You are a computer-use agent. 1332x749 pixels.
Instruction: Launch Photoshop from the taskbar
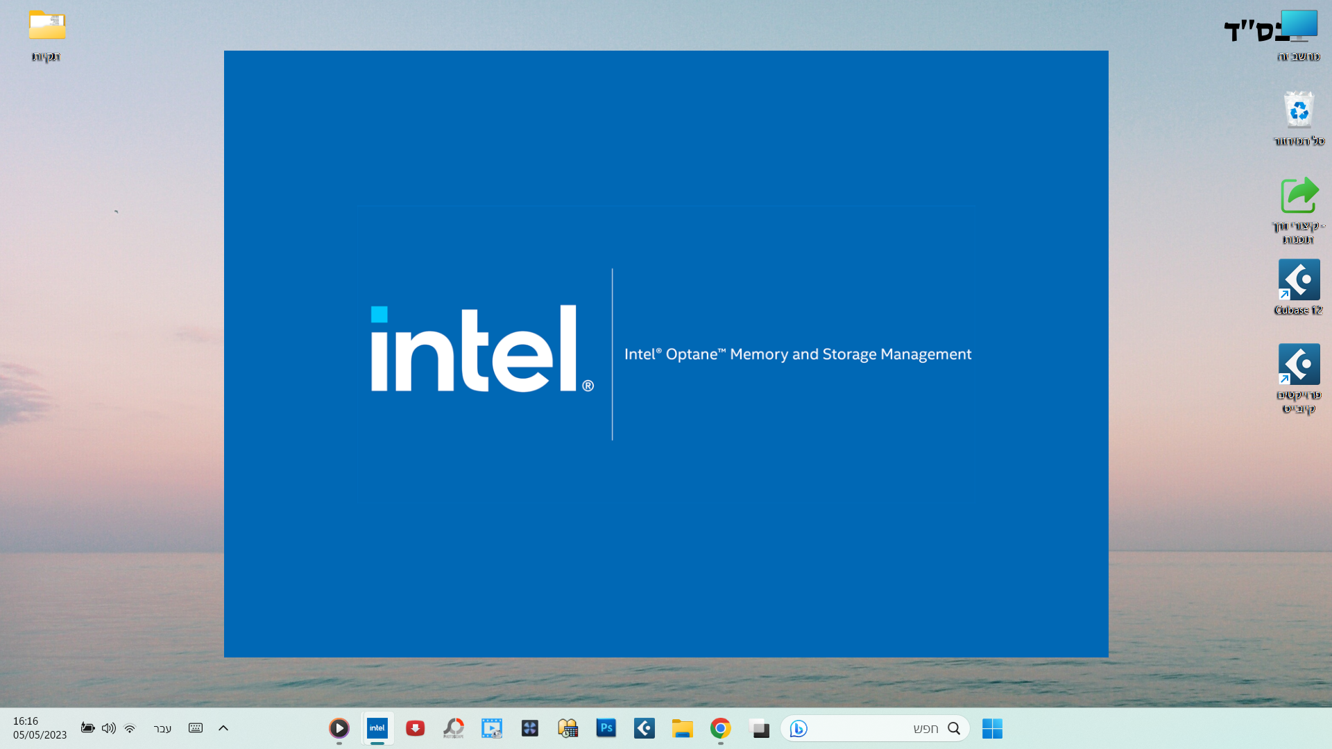pos(606,728)
